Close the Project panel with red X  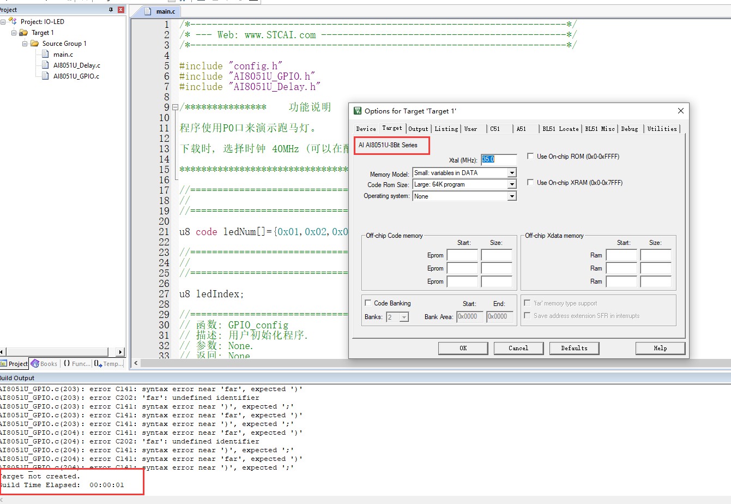[121, 10]
